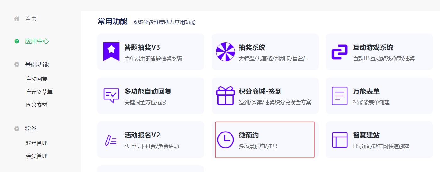Viewport: 440px width, 172px height.
Task: Click the text 线上线下付费/免费活动
Action: (152, 146)
